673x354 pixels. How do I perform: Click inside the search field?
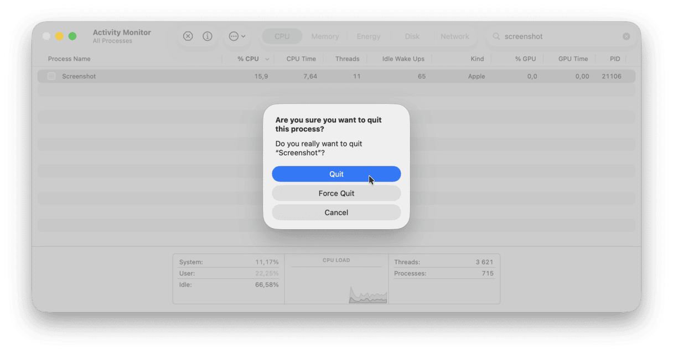[x=542, y=36]
